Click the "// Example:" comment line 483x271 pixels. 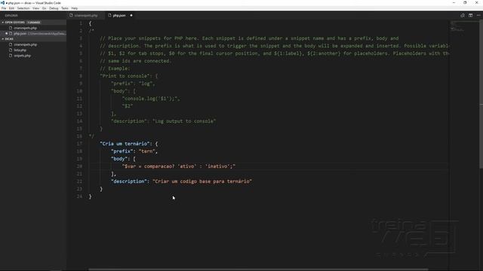[115, 69]
